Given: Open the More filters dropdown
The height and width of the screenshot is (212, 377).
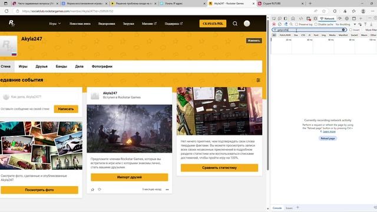Looking at the screenshot, I should [371, 30].
